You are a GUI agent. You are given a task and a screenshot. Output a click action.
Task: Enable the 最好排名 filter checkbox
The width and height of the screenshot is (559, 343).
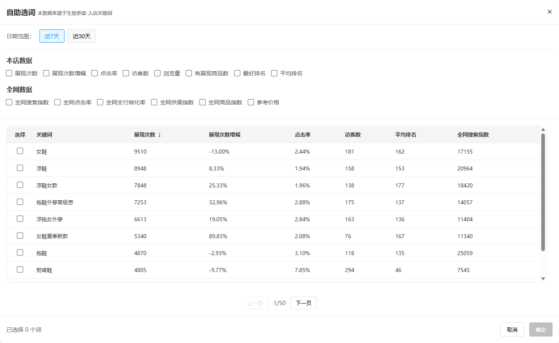click(x=237, y=73)
